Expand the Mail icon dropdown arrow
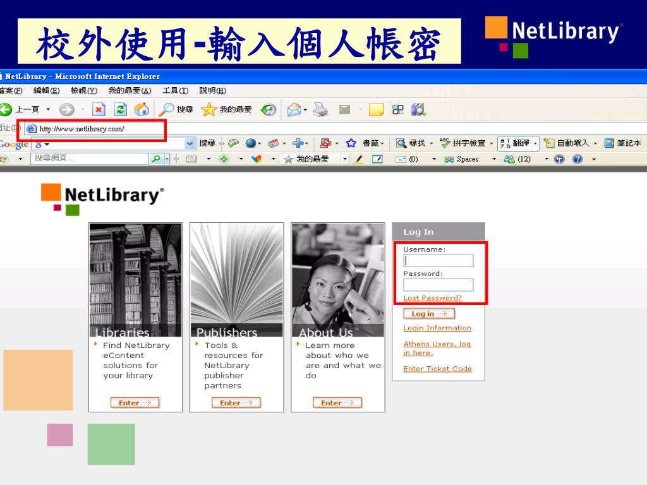 pyautogui.click(x=305, y=110)
